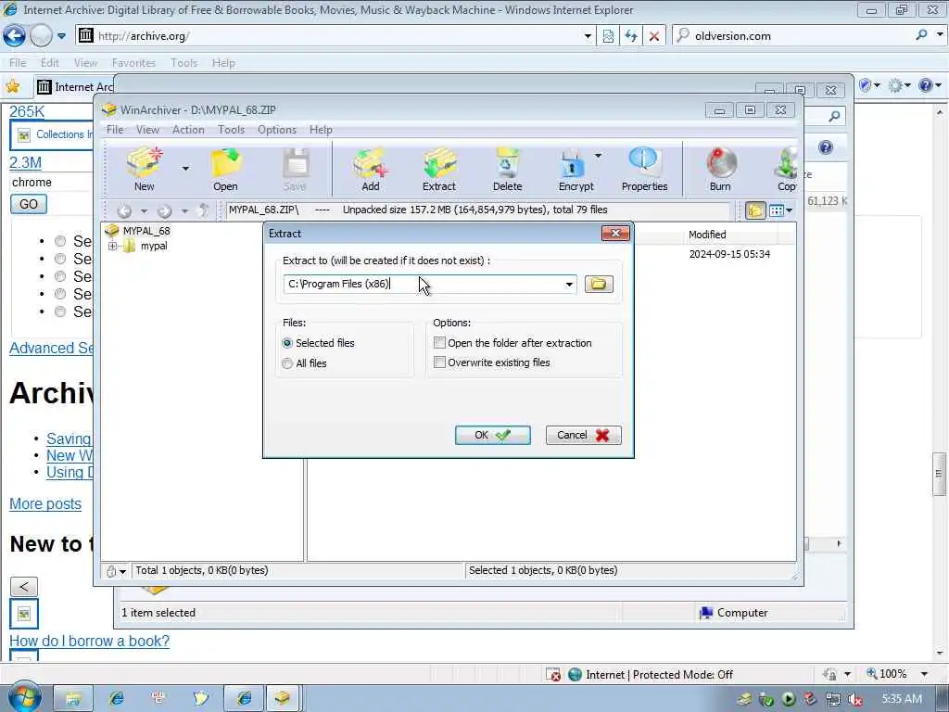This screenshot has width=949, height=712.
Task: Open the 'More posts' link
Action: pos(45,503)
